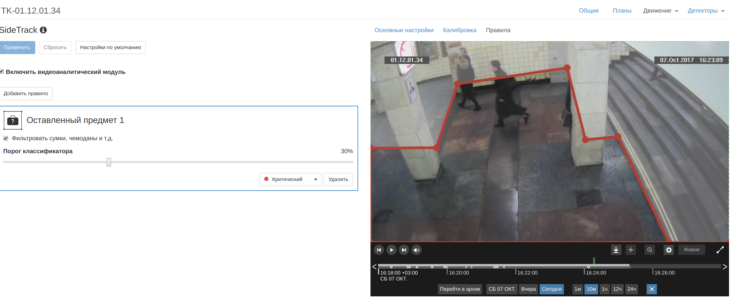
Task: Skip to next frame in player
Action: click(x=404, y=250)
